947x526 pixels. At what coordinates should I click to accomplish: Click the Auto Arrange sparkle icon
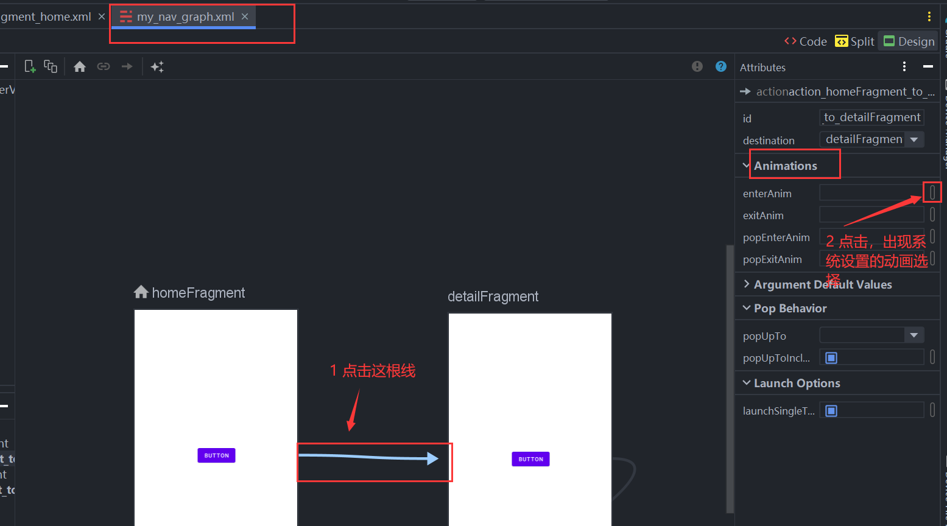coord(157,67)
